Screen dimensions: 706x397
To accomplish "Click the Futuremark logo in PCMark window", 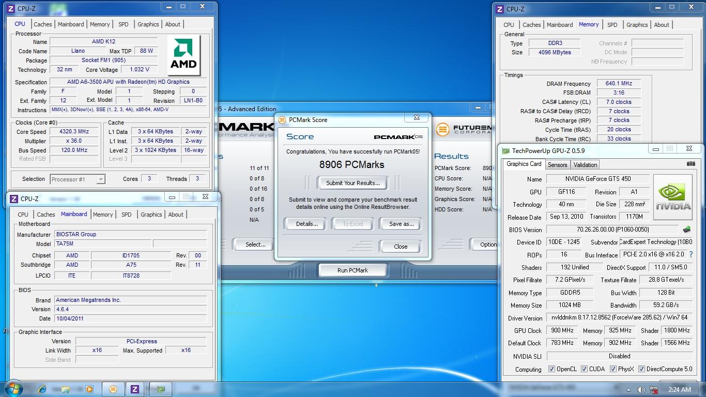I will (x=464, y=129).
